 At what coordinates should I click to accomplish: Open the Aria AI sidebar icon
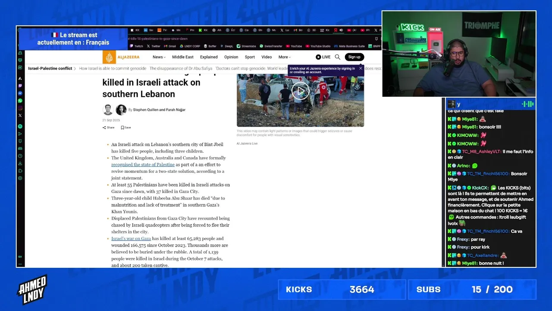coord(20,79)
